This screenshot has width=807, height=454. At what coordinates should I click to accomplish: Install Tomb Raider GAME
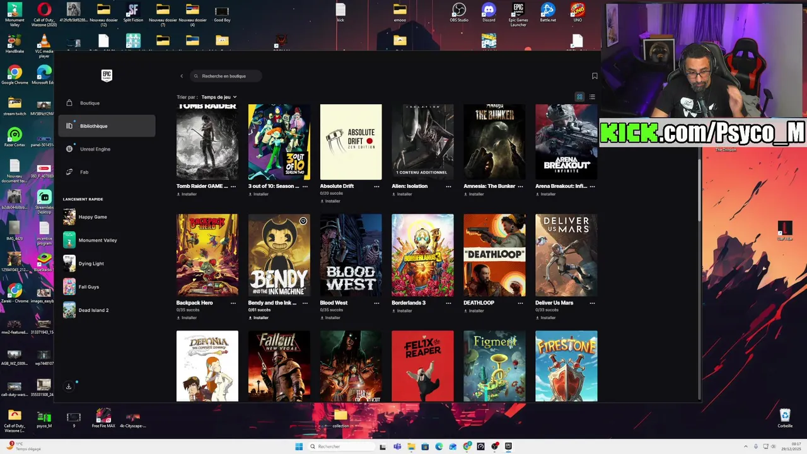tap(187, 194)
